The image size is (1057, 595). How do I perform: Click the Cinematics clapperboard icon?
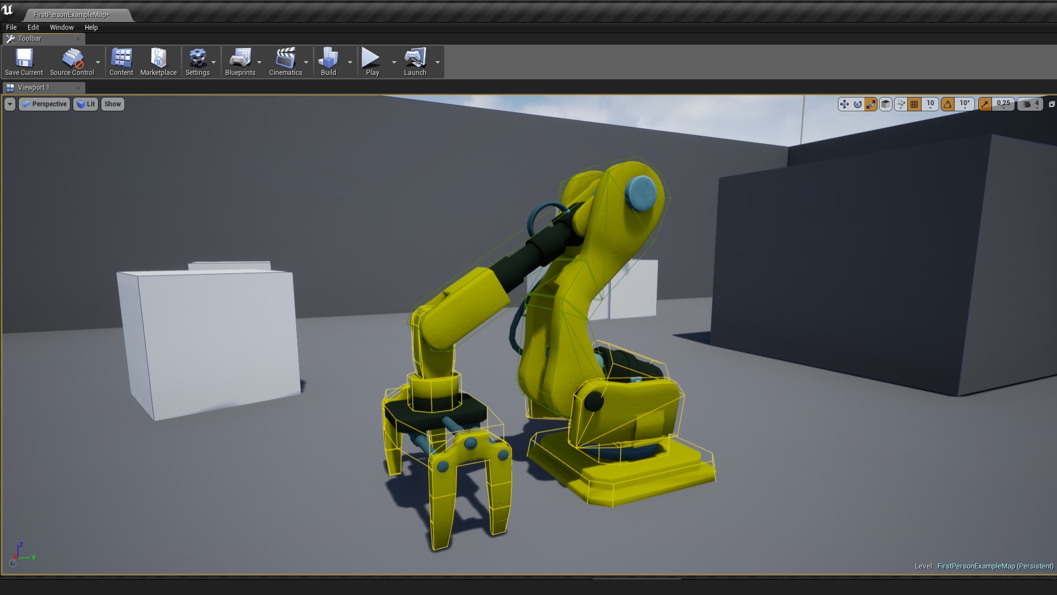285,58
